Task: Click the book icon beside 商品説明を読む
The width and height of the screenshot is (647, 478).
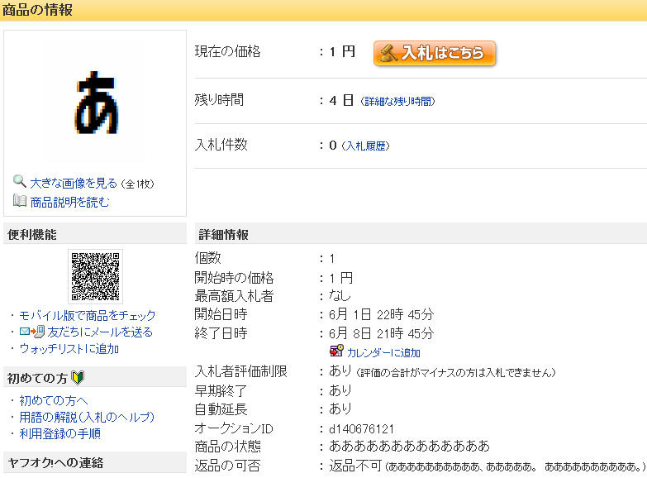Action: click(19, 201)
